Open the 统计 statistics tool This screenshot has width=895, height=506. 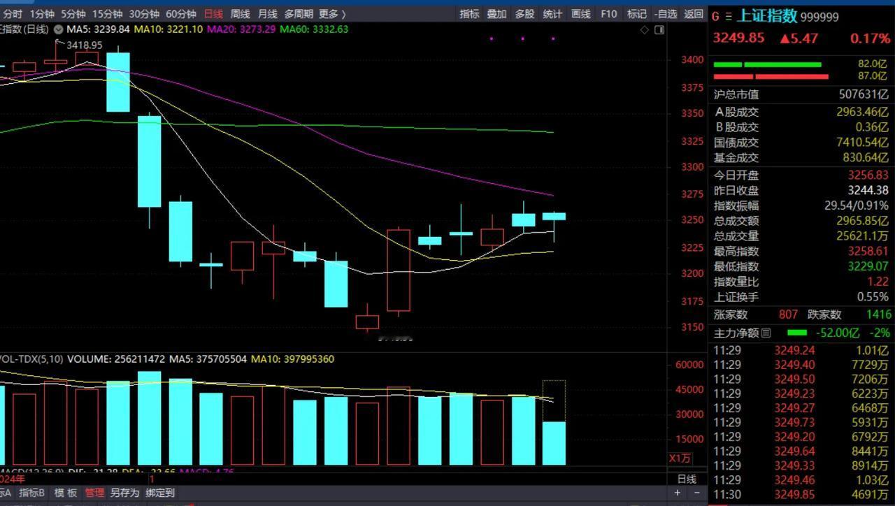tap(552, 14)
